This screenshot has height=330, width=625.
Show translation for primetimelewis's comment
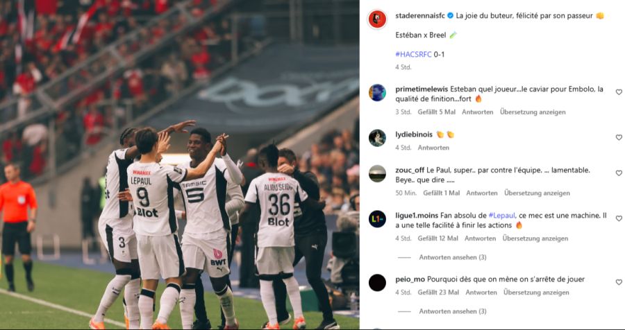tap(533, 112)
